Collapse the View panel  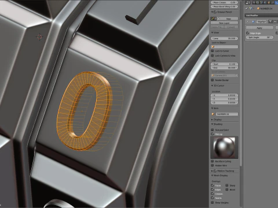coord(212,32)
